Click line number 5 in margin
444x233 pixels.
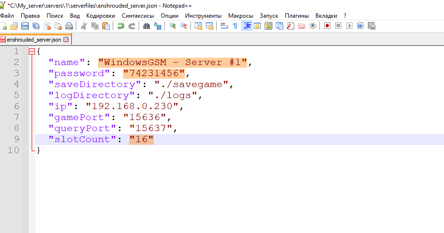pos(16,96)
